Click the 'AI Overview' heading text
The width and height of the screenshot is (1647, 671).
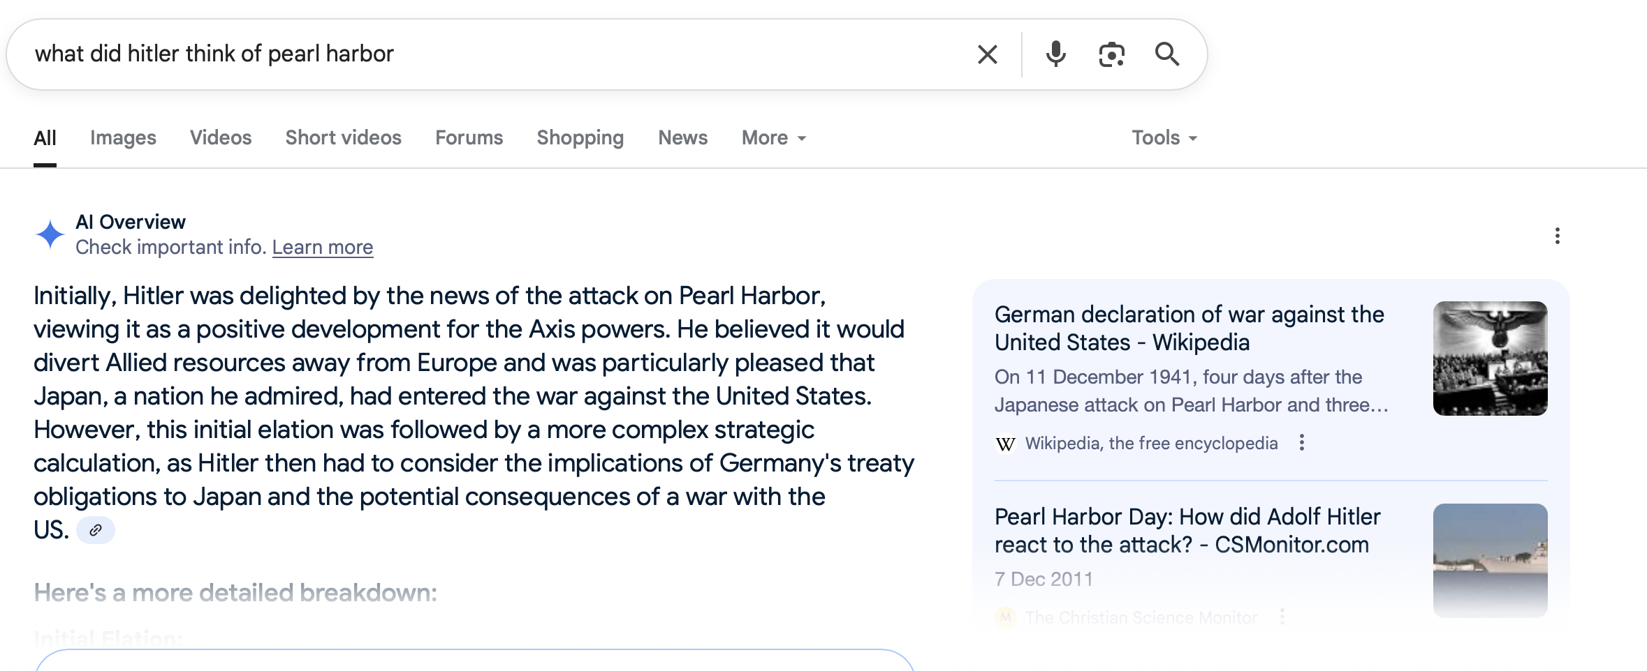pyautogui.click(x=131, y=222)
